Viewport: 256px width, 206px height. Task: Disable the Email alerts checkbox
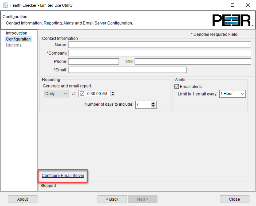[x=177, y=86]
